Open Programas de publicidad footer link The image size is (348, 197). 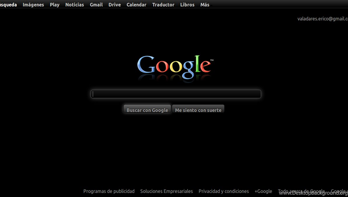[x=109, y=191]
